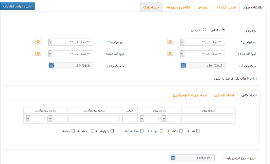Switch to کلاس و سهمیه tab
Screen dimensions: 270x164
coord(178,7)
